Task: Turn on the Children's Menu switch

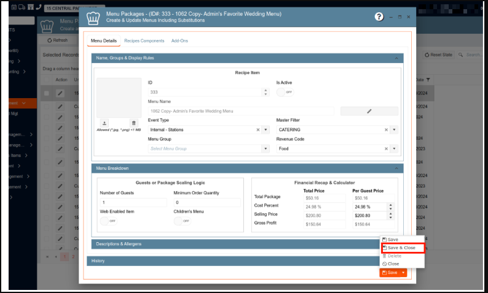Action: (x=182, y=221)
